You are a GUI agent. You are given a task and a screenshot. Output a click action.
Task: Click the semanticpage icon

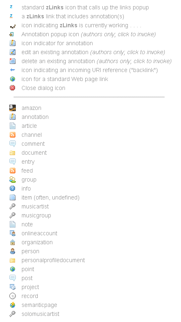click(13, 305)
